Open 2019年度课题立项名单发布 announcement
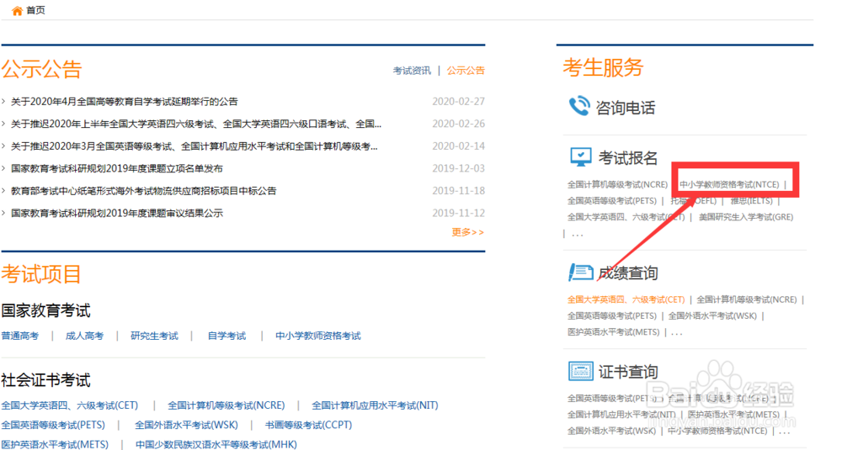 (x=116, y=168)
